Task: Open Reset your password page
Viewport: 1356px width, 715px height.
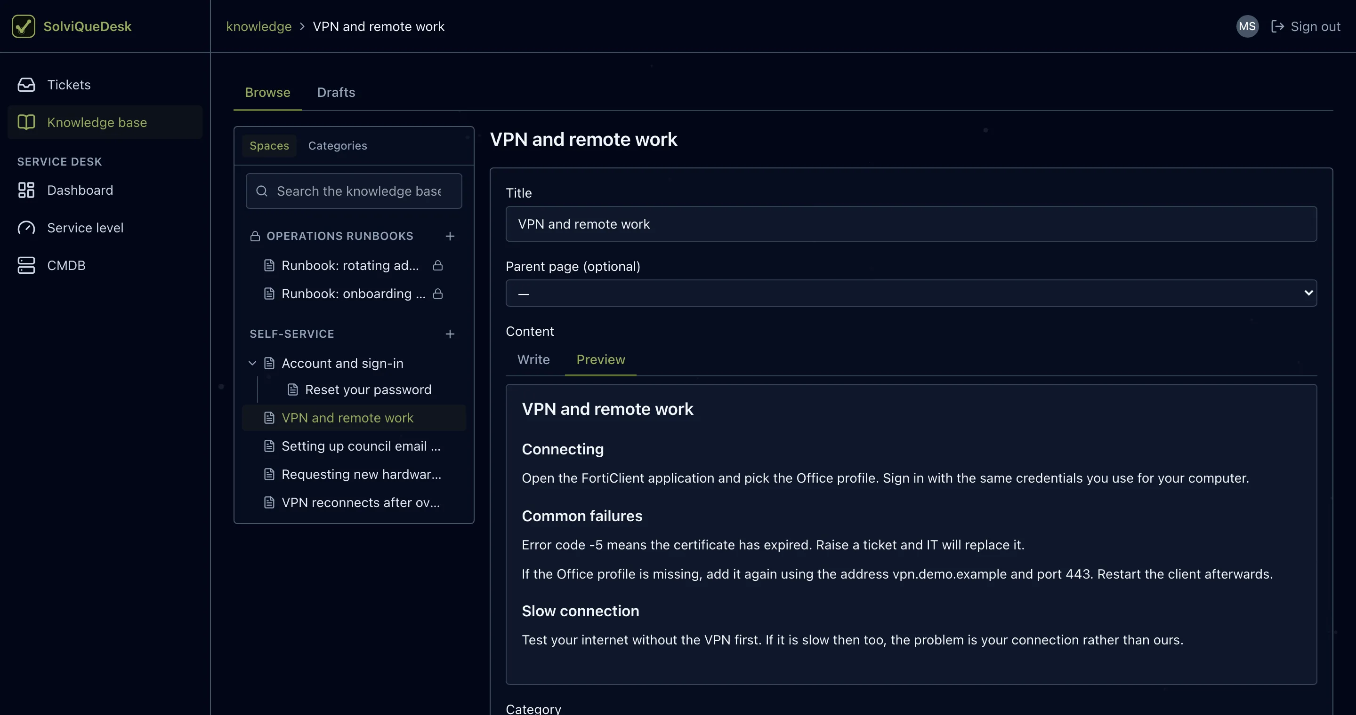Action: [368, 389]
